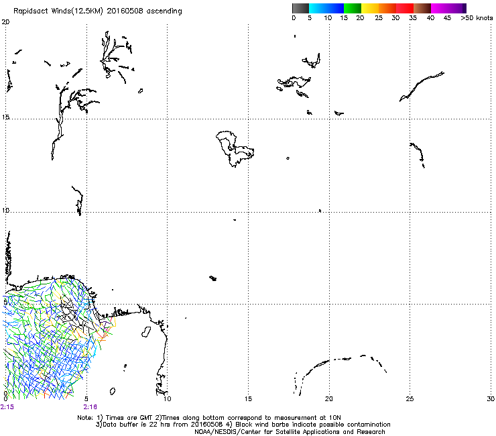Click the magenta-purple 40-50 knots legend band
This screenshot has height=436, width=496.
(x=448, y=8)
